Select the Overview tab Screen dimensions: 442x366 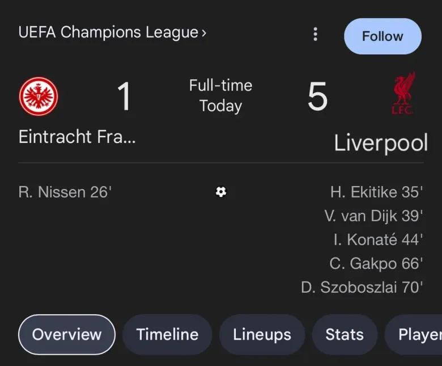(x=67, y=335)
